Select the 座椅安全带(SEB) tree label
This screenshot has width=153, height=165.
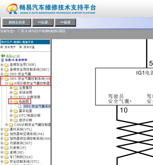pos(23,65)
